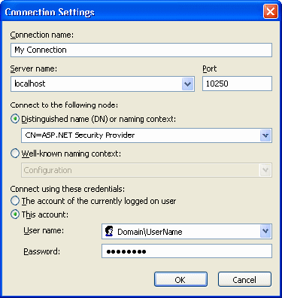The width and height of the screenshot is (282, 298).
Task: Click the 'Port' label
Action: (210, 68)
